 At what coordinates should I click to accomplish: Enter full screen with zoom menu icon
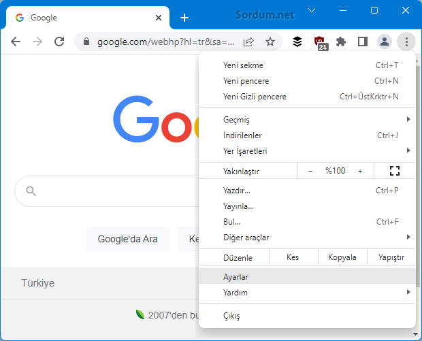coord(395,171)
